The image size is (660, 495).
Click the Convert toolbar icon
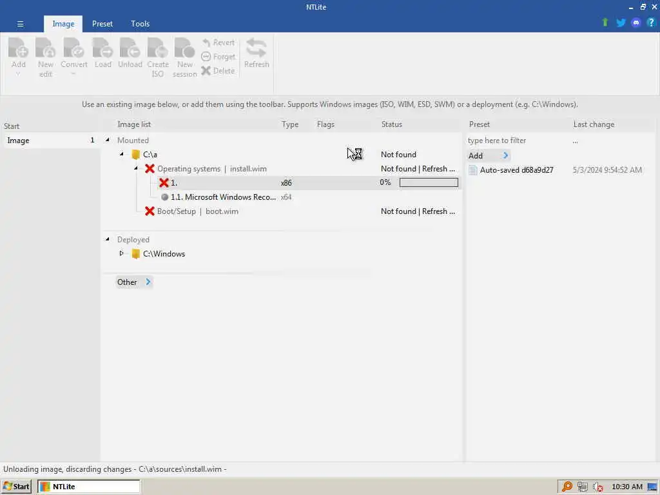(x=73, y=48)
